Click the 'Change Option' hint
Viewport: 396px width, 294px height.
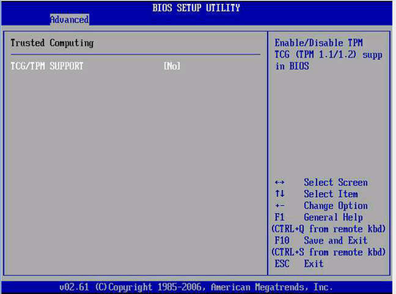(336, 206)
